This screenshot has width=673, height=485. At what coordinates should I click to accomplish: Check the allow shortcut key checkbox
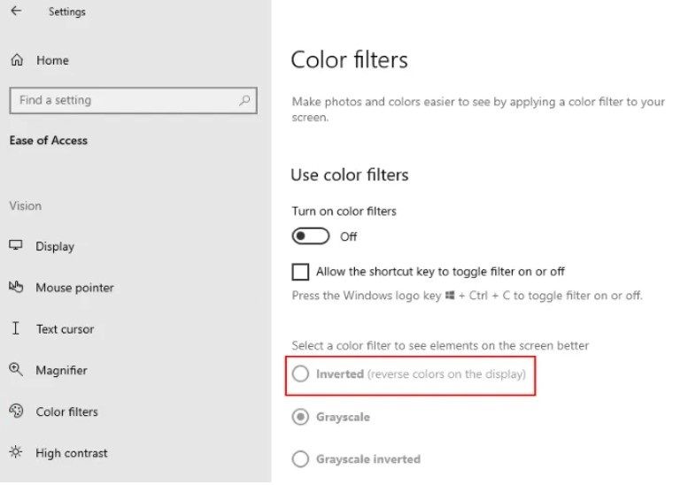[300, 272]
